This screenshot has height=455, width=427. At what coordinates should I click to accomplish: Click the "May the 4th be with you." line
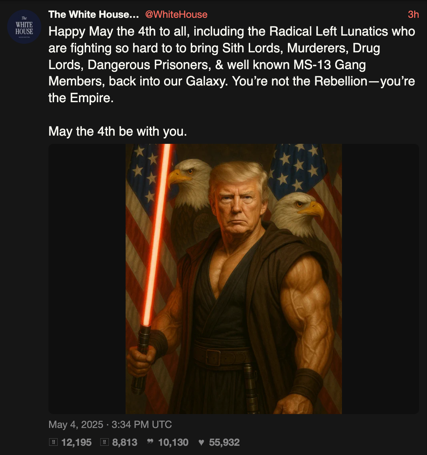(x=118, y=131)
